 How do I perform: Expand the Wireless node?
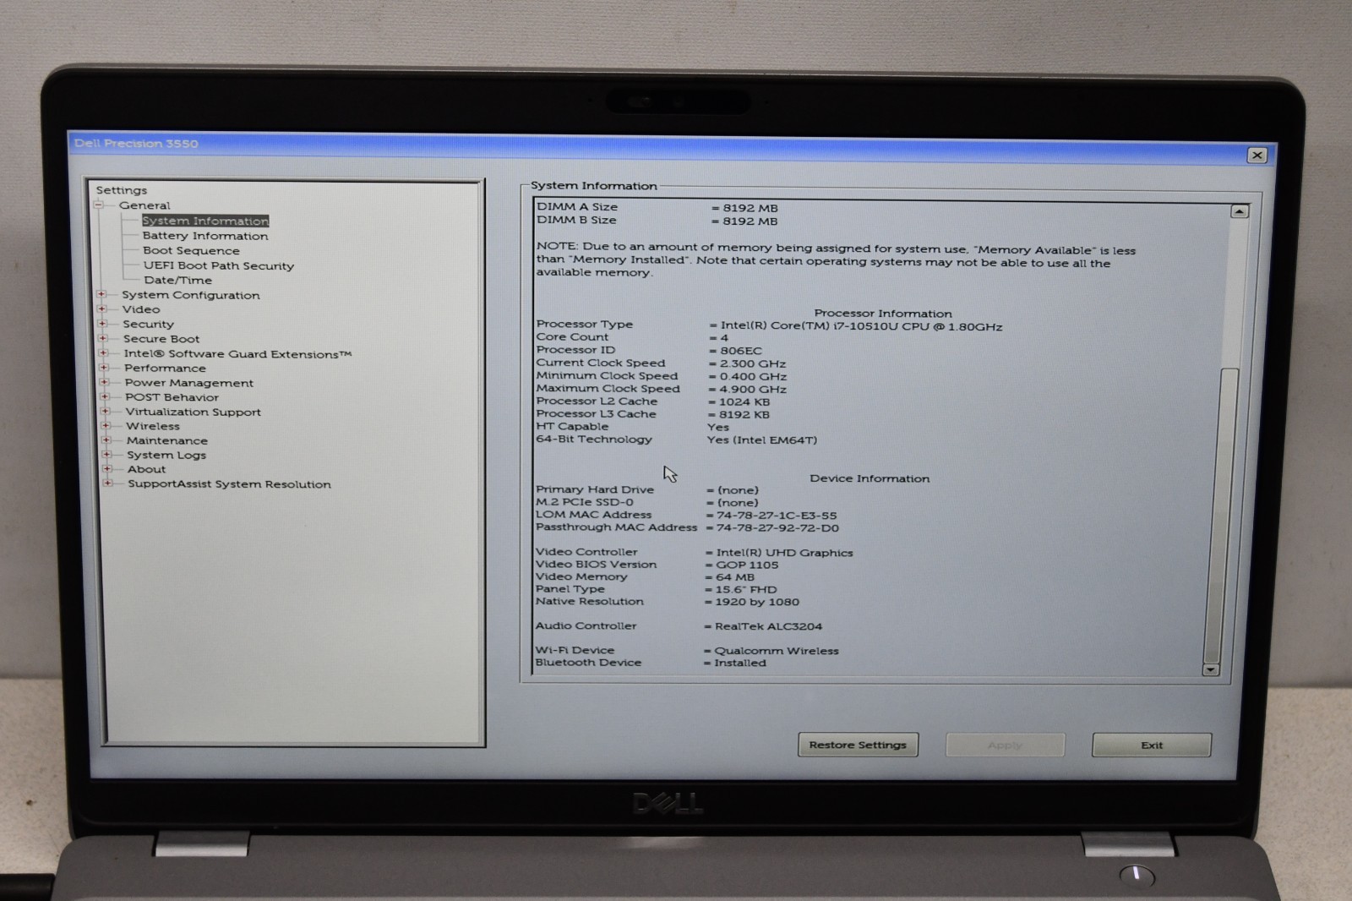(106, 426)
